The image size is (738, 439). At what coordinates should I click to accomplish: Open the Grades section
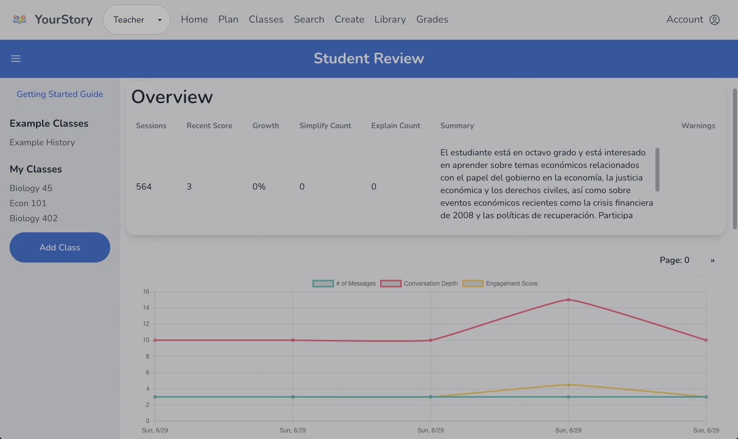(x=432, y=19)
